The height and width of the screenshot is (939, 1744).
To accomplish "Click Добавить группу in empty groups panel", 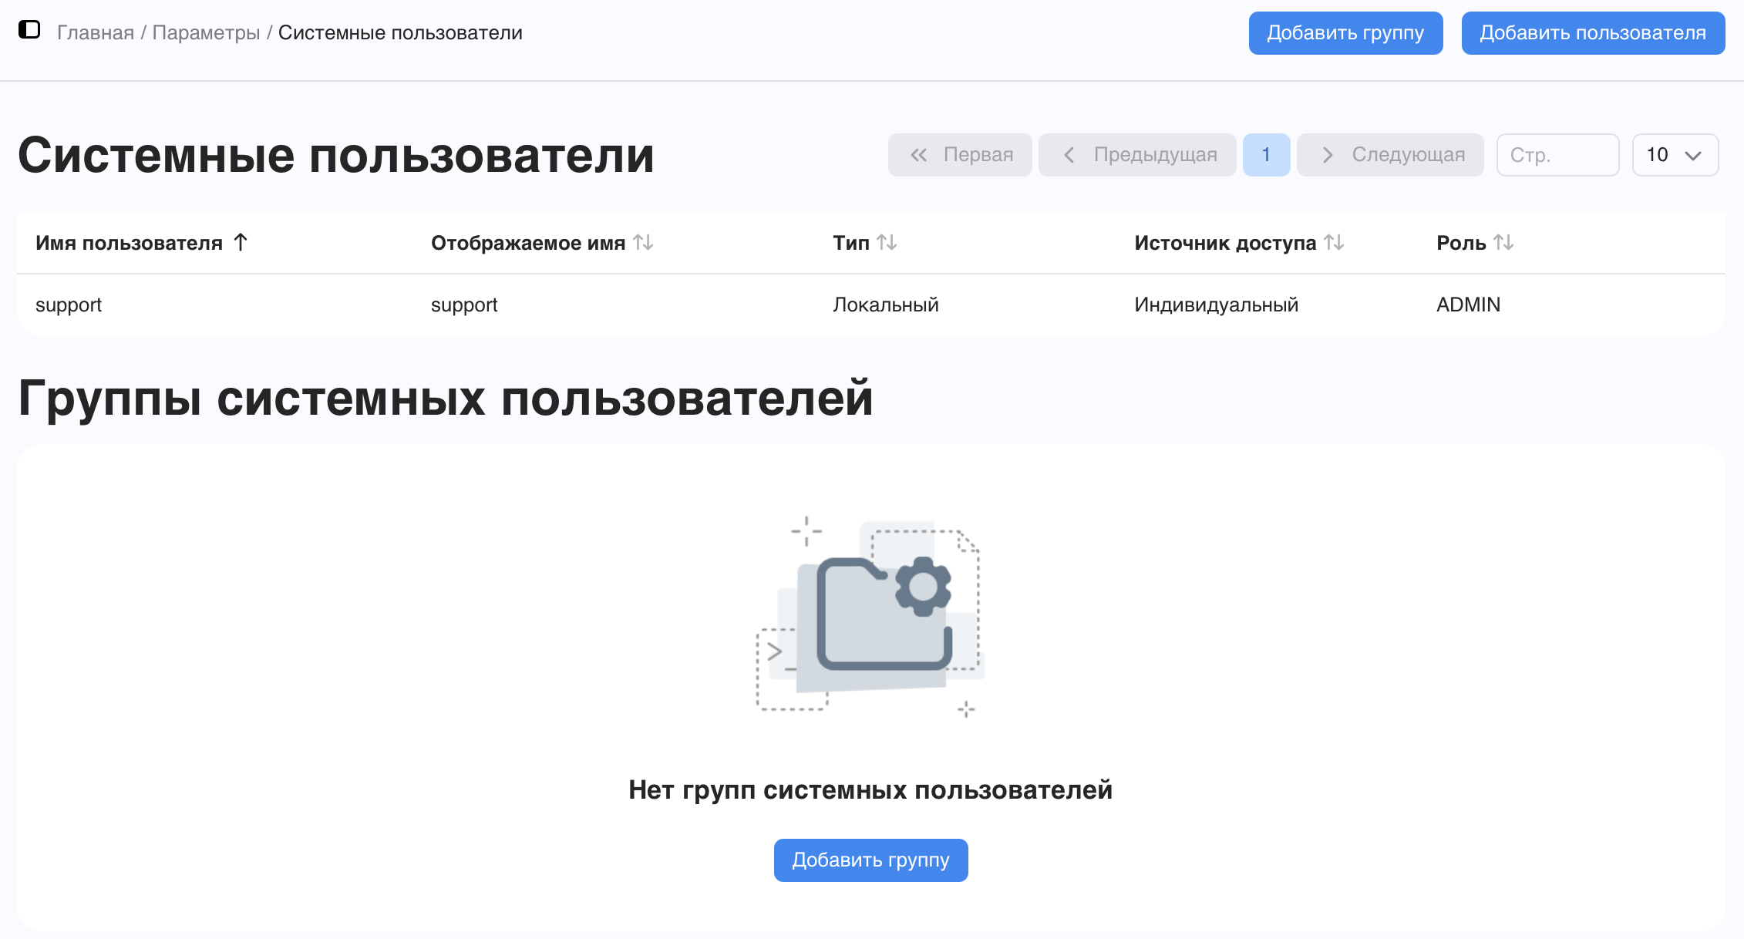I will click(x=871, y=860).
